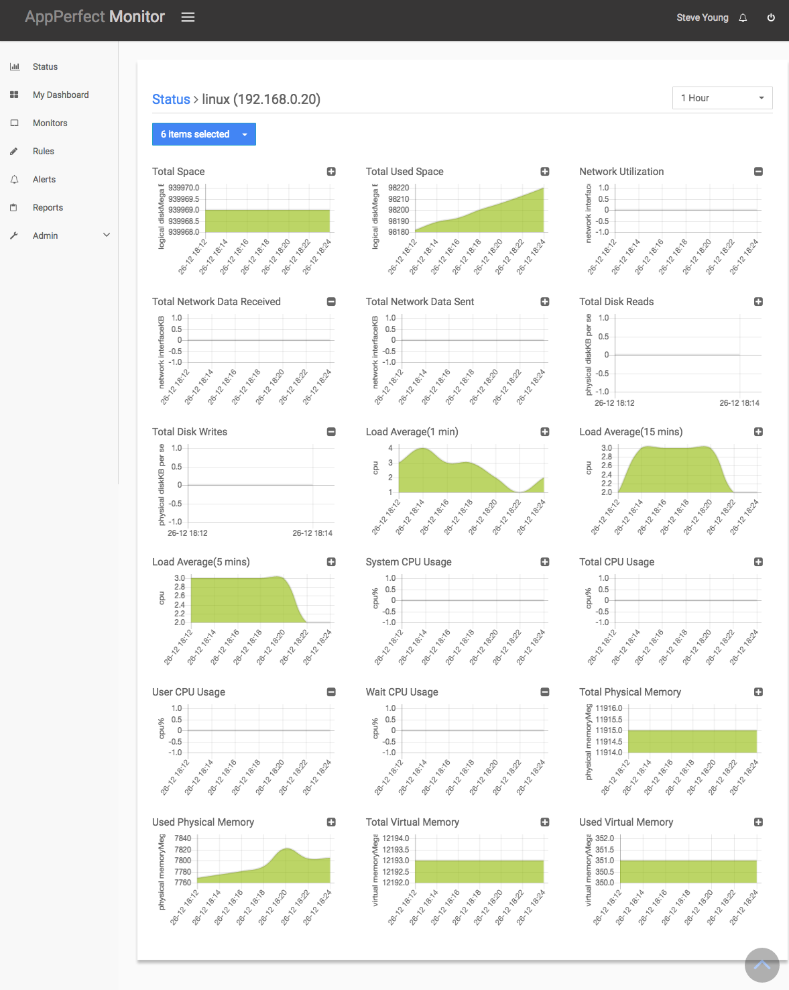Toggle minus icon on Network Utilization chart
This screenshot has width=789, height=990.
758,172
